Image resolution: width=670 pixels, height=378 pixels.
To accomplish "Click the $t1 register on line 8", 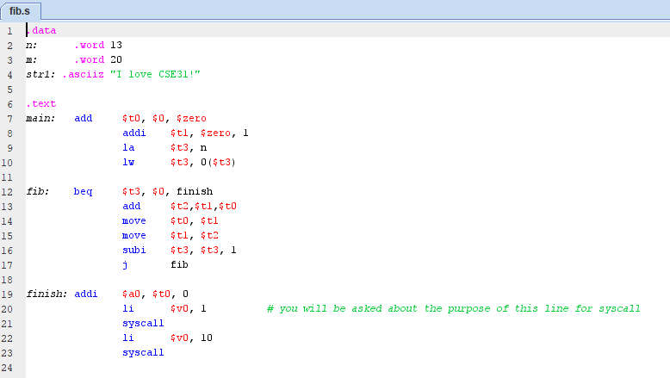I will point(179,133).
